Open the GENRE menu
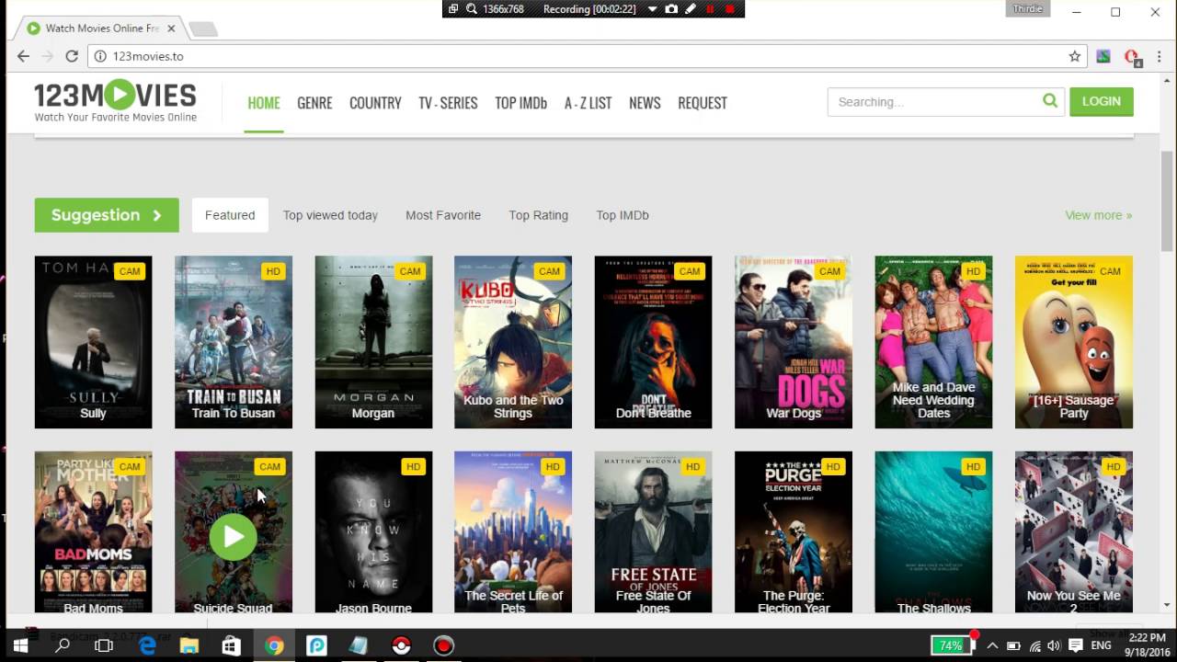 point(314,103)
